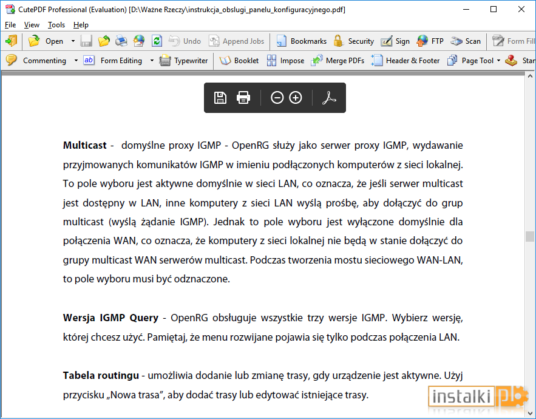
Task: Expand the Form Editing dropdown arrow
Action: (x=152, y=61)
